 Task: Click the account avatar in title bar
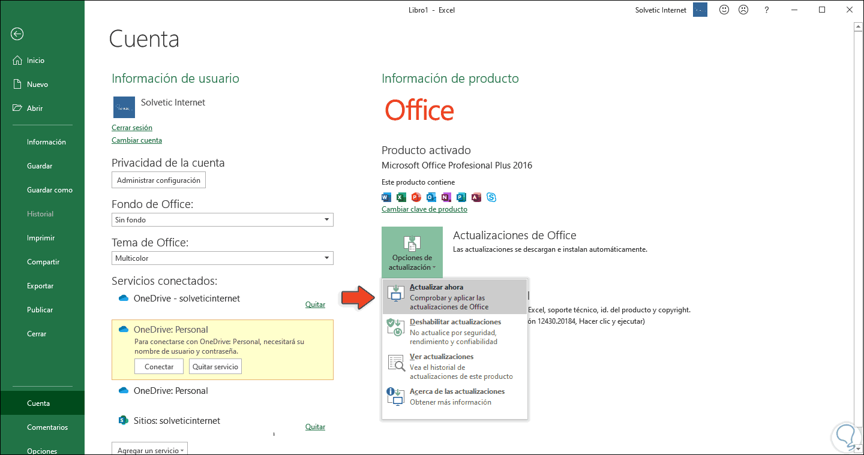click(x=700, y=10)
